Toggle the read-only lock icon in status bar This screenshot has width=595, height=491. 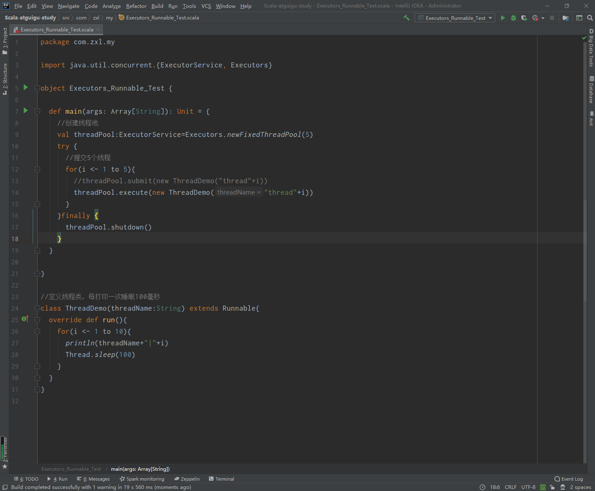point(552,487)
